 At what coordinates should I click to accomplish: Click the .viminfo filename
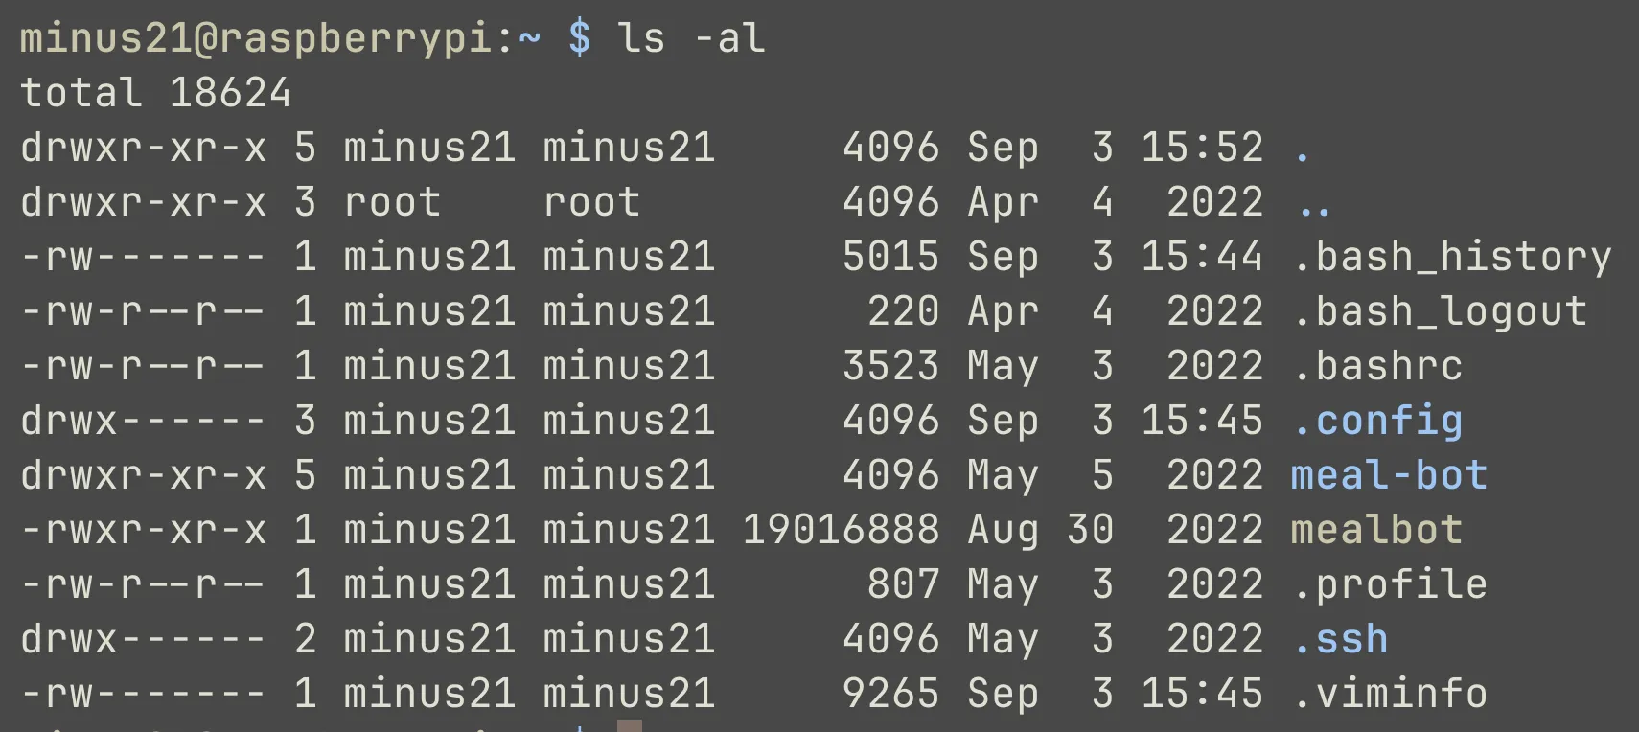(x=1390, y=694)
